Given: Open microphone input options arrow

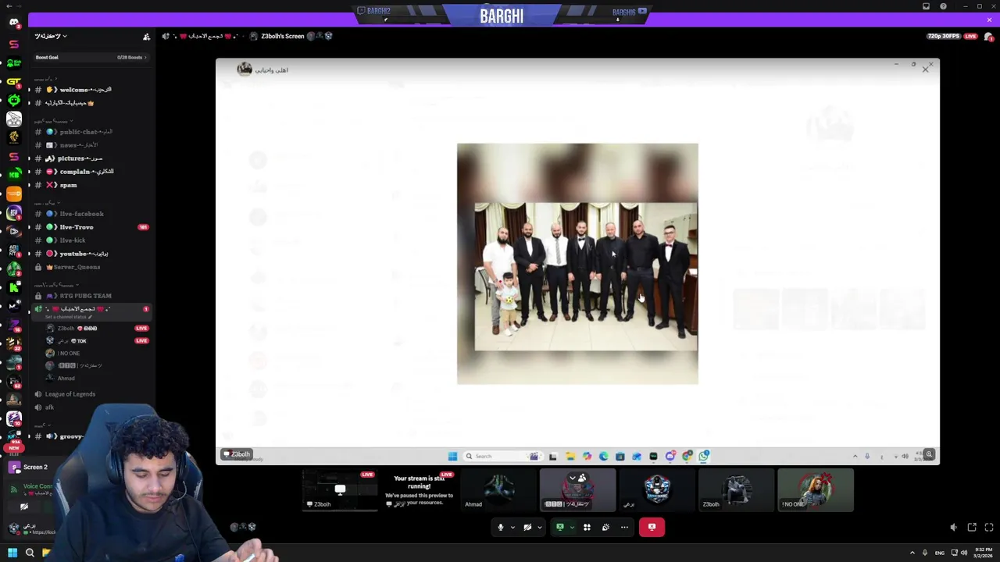Looking at the screenshot, I should 512,528.
